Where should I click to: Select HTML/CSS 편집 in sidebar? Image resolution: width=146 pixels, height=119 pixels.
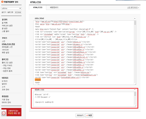click(8, 44)
